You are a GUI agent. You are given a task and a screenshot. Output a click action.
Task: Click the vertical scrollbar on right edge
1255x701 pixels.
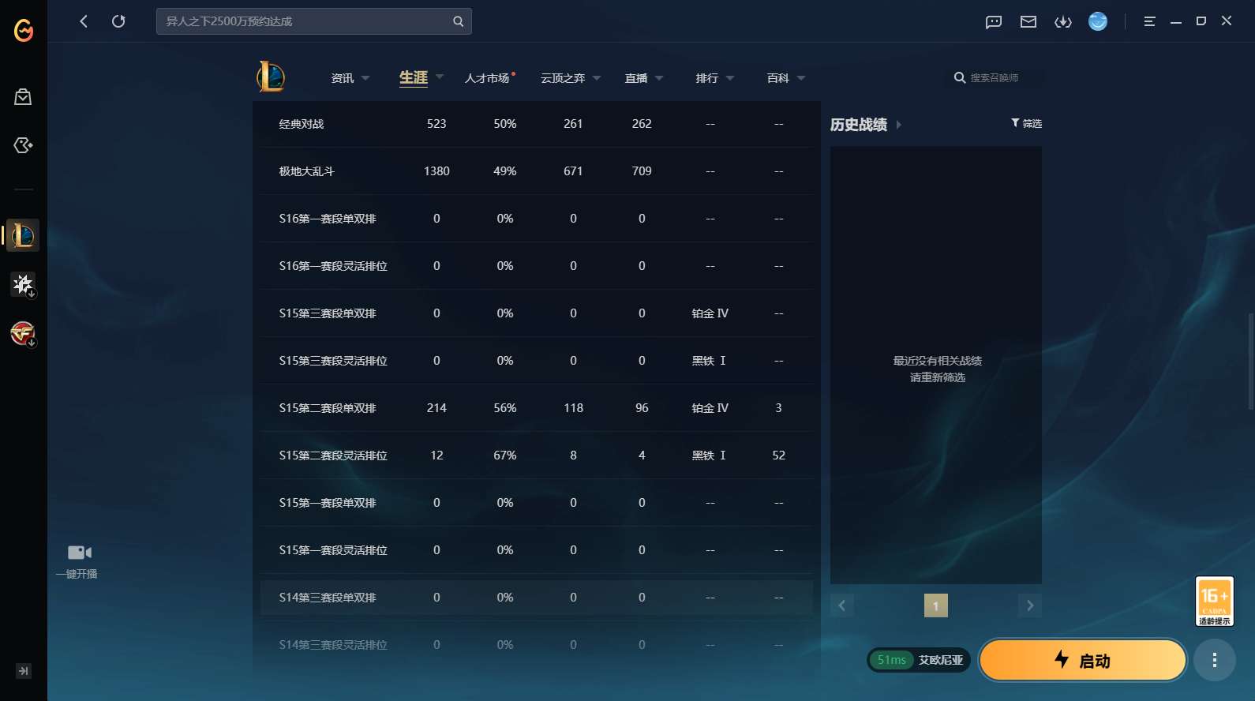(x=1251, y=363)
